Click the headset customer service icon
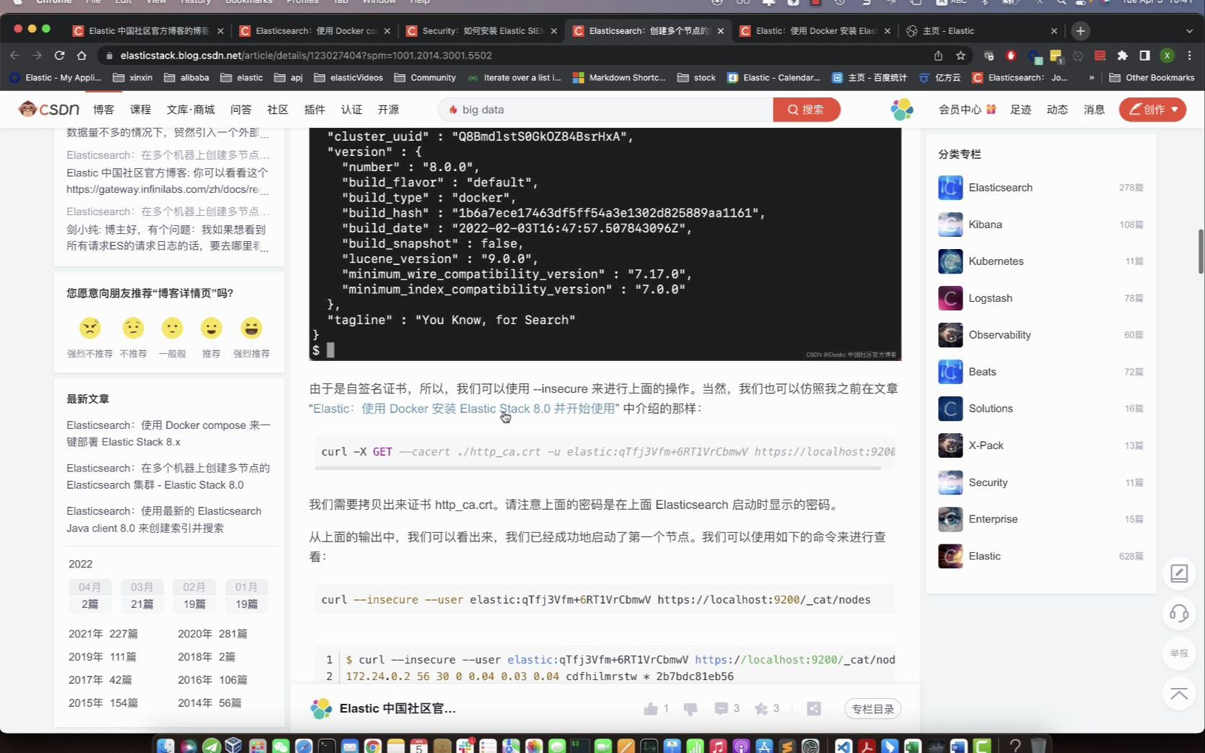The image size is (1205, 753). tap(1179, 614)
